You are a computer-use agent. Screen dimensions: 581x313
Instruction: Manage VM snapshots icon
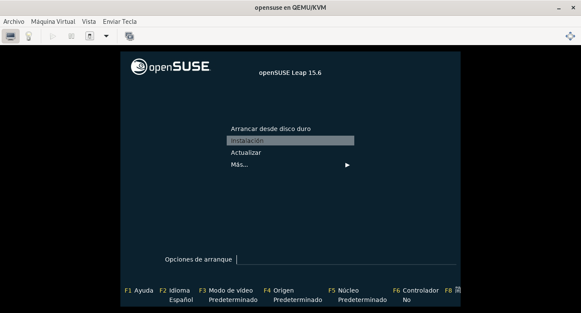coord(129,36)
